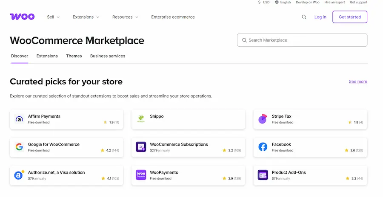Viewport: 383px width, 197px height.
Task: Click the Stripe Tax logo icon
Action: click(x=263, y=119)
